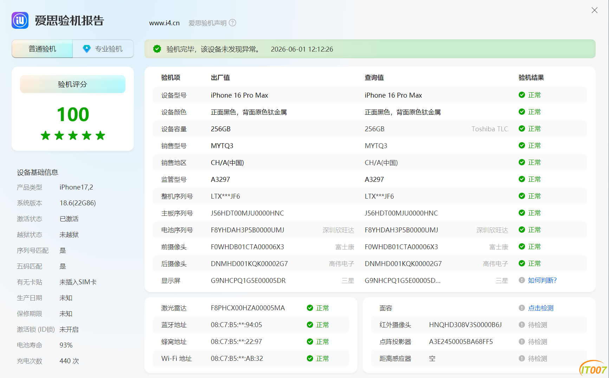Click Bluetooth address 08:C7:B5:**:94:05
This screenshot has width=609, height=378.
(237, 325)
